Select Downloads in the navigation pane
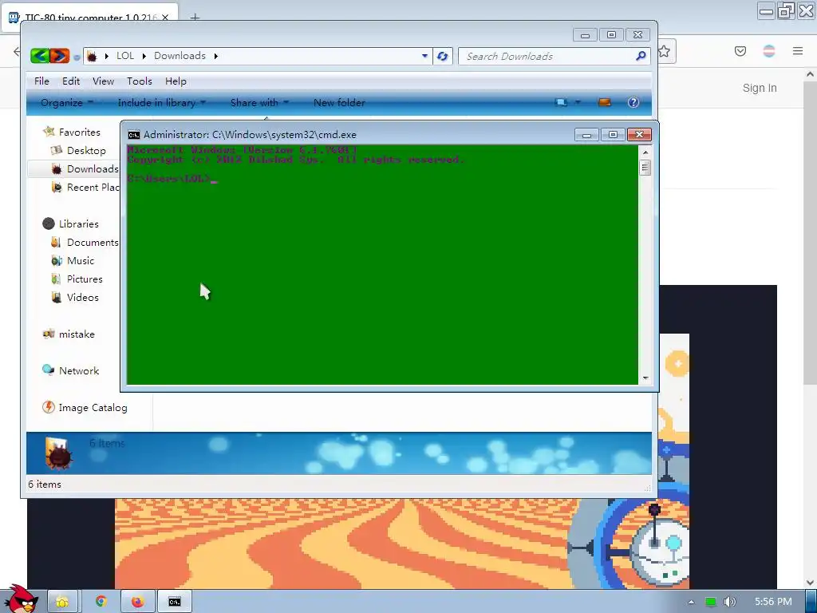The image size is (817, 613). click(x=93, y=169)
